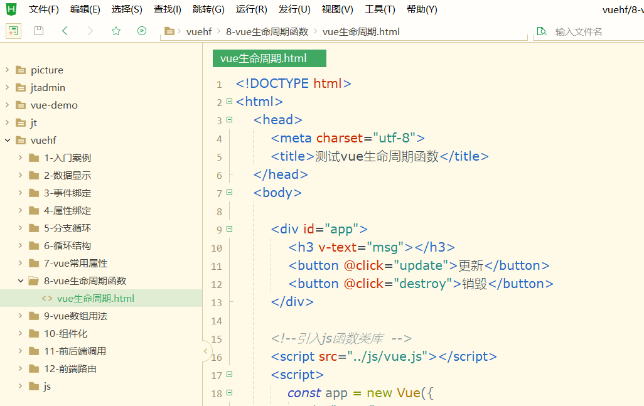Click the jtadmin project folder icon
Viewport: 644px width, 406px height.
tap(21, 88)
